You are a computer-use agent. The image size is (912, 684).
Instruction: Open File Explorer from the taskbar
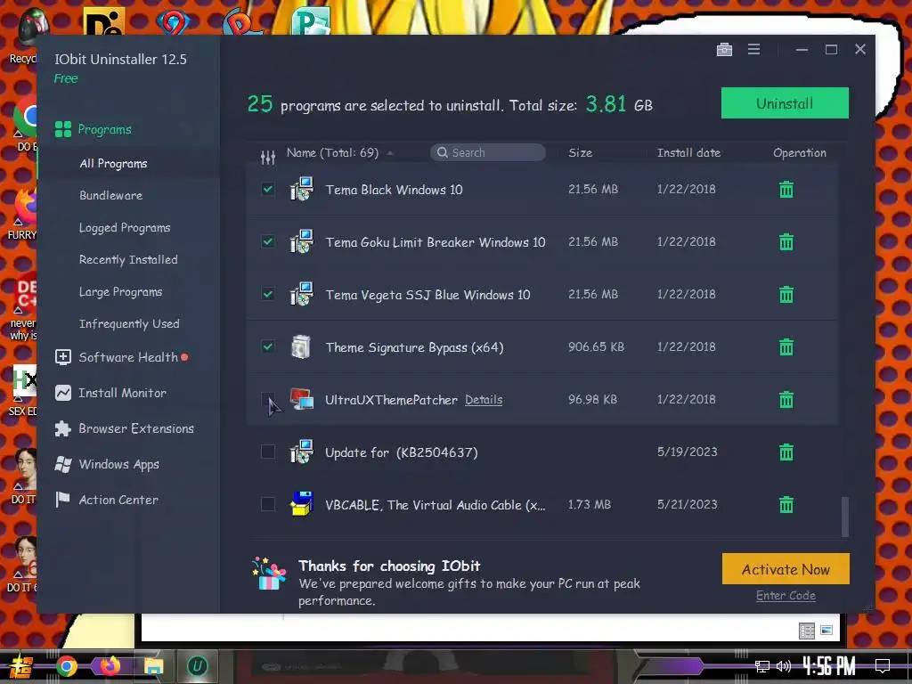(153, 666)
